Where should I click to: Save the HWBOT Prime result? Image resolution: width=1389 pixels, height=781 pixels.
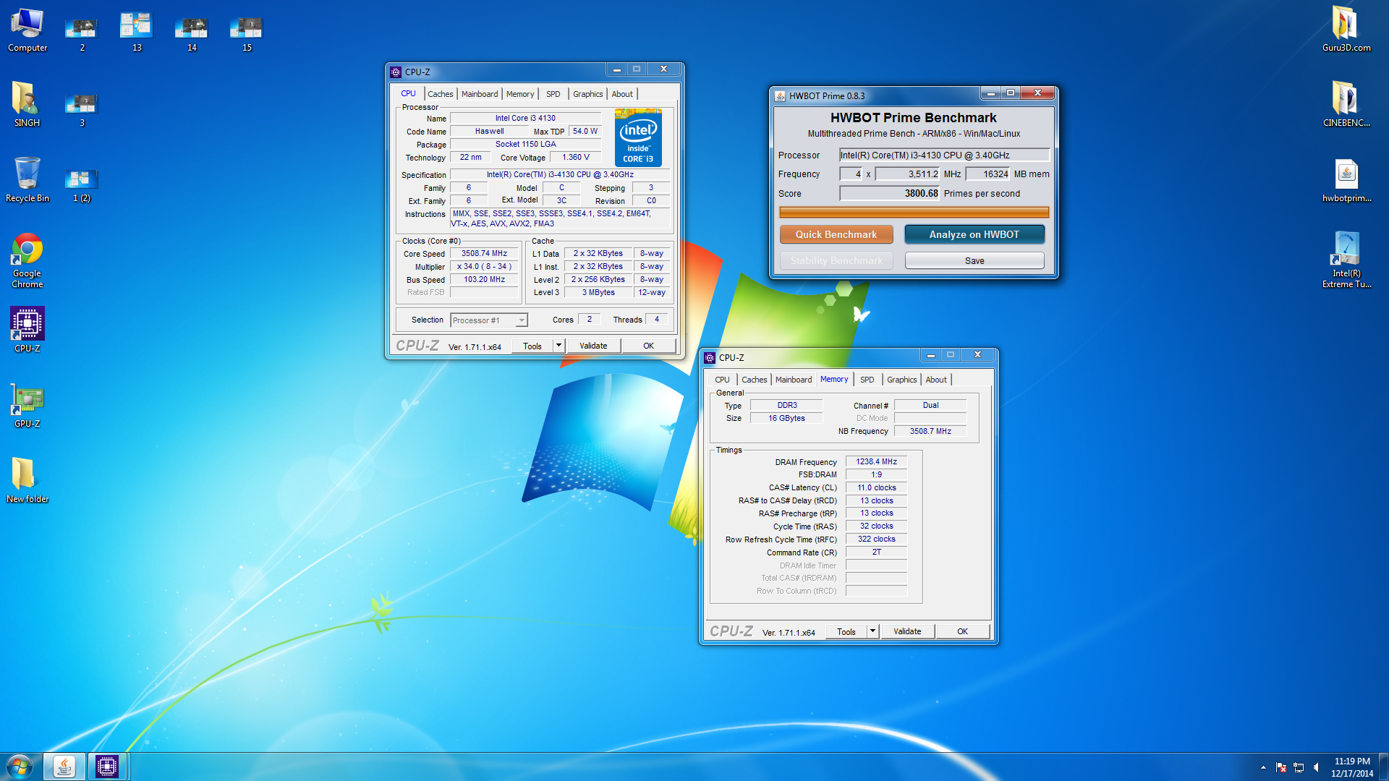click(974, 260)
